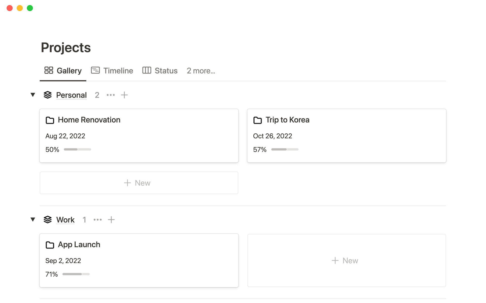Click the Work group stack icon

pos(48,220)
